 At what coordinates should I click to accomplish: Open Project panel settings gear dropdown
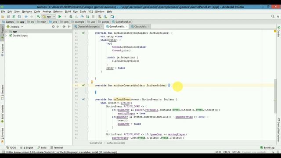point(64,27)
